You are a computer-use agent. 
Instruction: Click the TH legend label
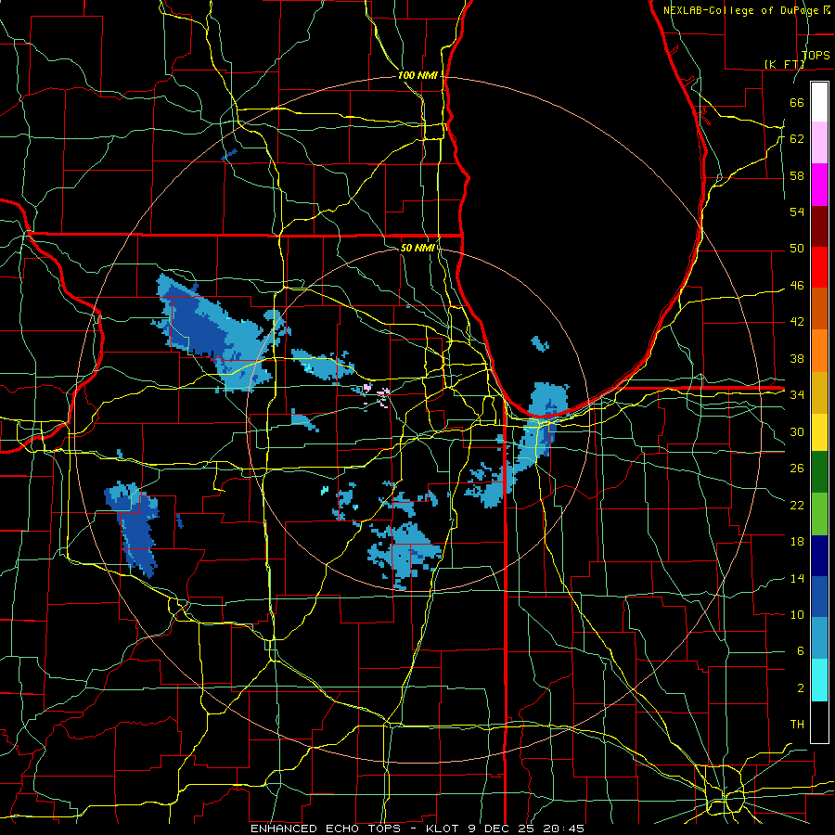797,725
